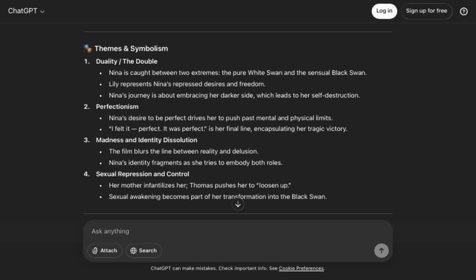Click the Perfectionism list heading
Screen dimensions: 476x280
pos(117,106)
